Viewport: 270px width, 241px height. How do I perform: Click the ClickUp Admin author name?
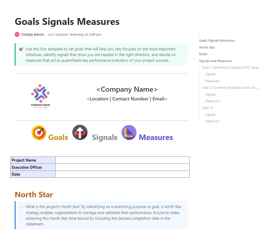pyautogui.click(x=33, y=34)
